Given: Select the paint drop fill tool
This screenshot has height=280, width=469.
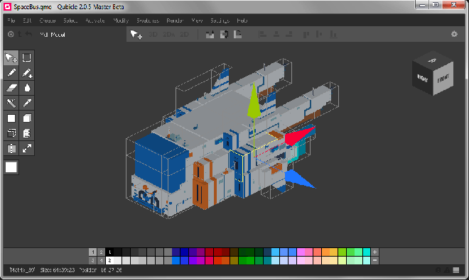Looking at the screenshot, I should tap(26, 88).
